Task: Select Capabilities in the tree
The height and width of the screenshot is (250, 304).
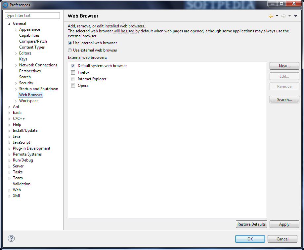Action: (29, 35)
